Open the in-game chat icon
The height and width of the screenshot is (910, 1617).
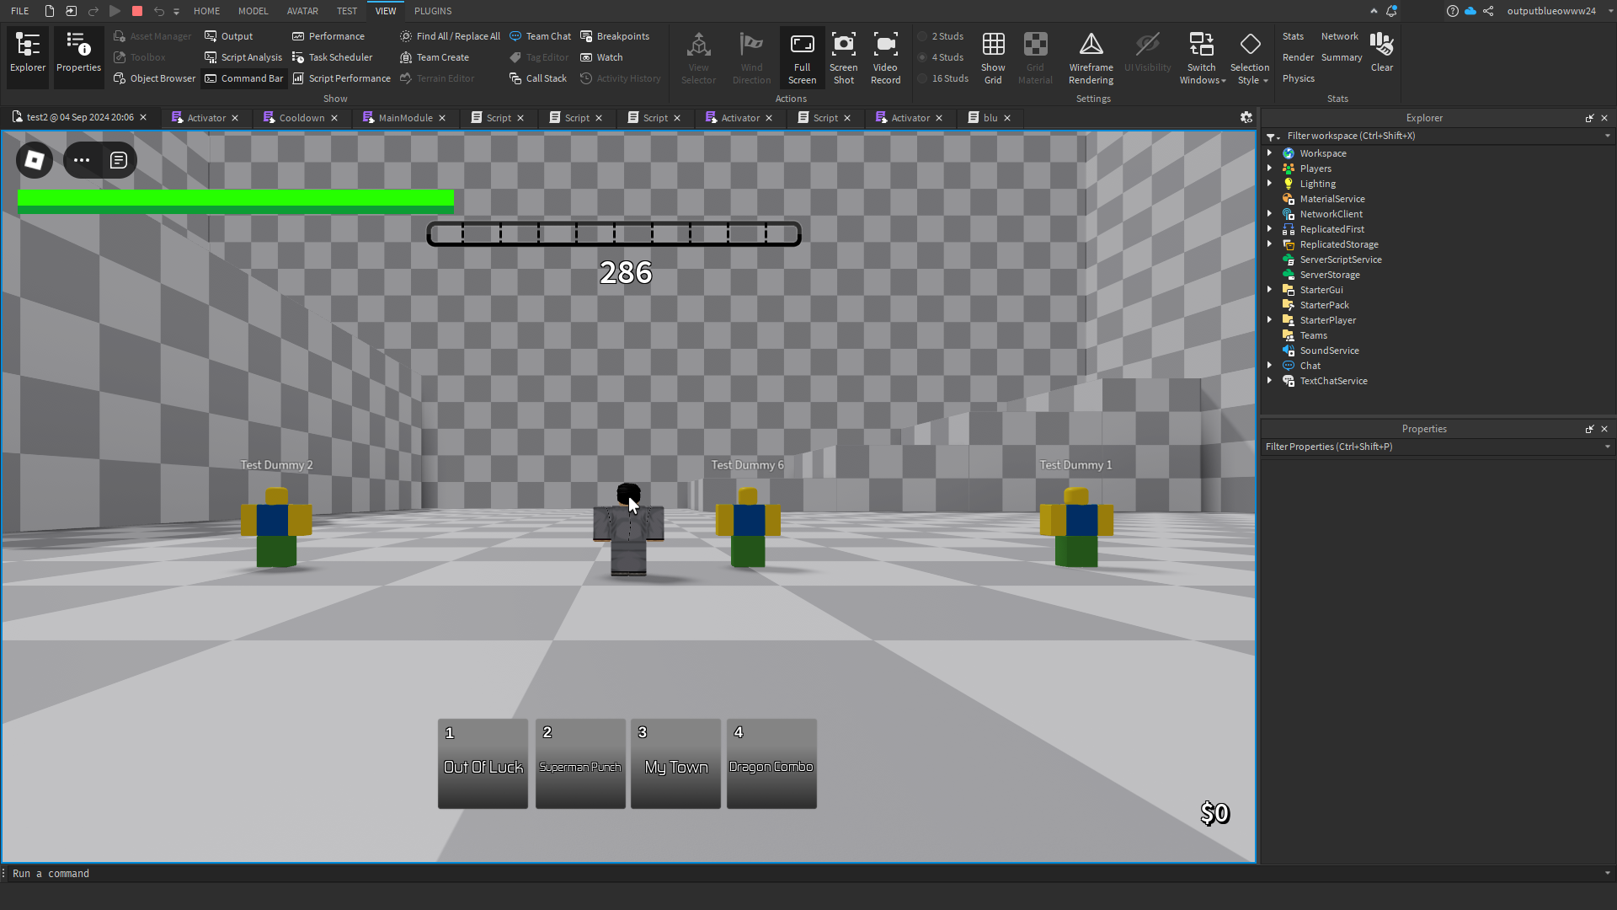119,160
